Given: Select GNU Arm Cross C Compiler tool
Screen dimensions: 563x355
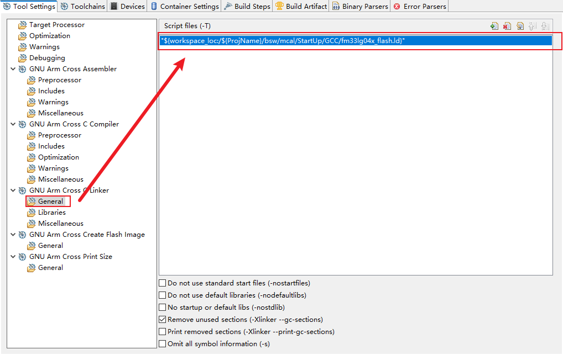Looking at the screenshot, I should point(74,124).
